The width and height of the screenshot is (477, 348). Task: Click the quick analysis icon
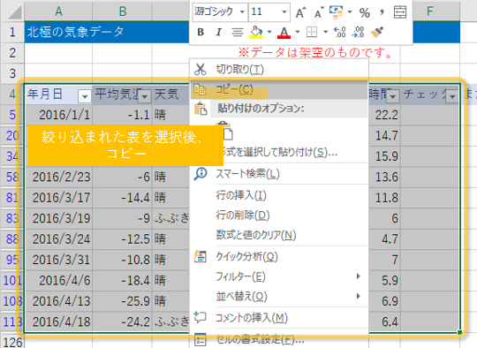click(x=201, y=256)
